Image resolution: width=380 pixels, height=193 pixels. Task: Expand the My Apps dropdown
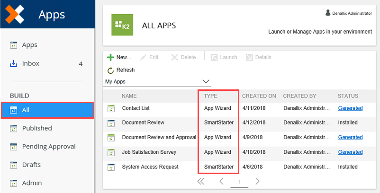pyautogui.click(x=206, y=81)
